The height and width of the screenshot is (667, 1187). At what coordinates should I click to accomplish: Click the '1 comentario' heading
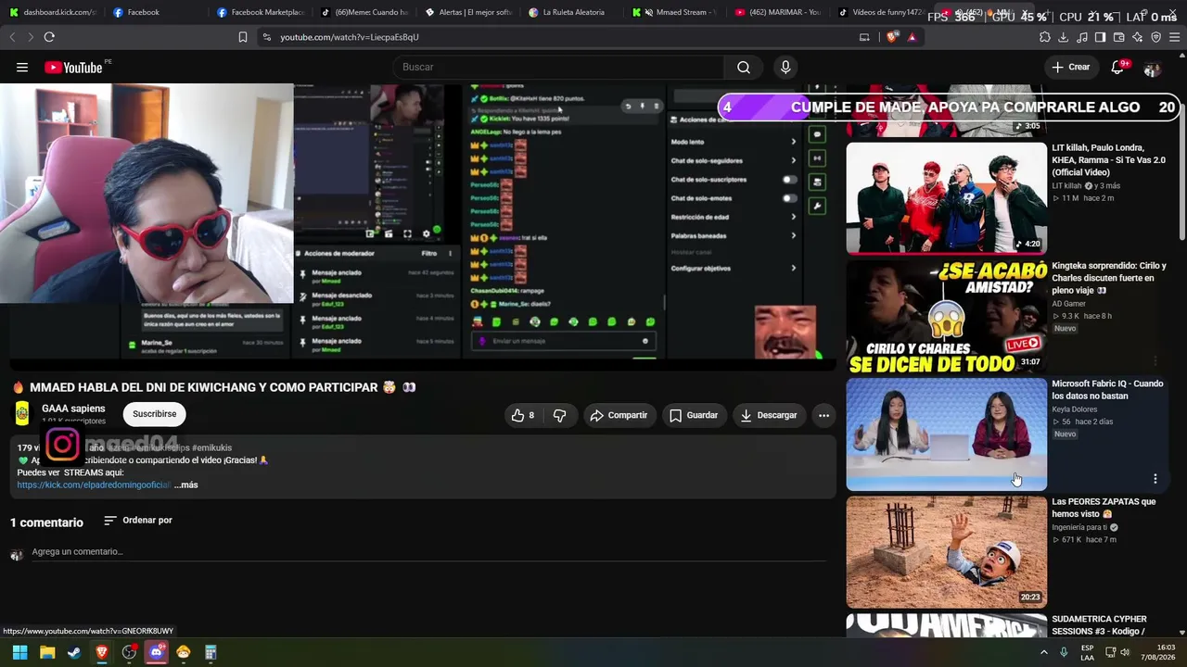tap(46, 522)
